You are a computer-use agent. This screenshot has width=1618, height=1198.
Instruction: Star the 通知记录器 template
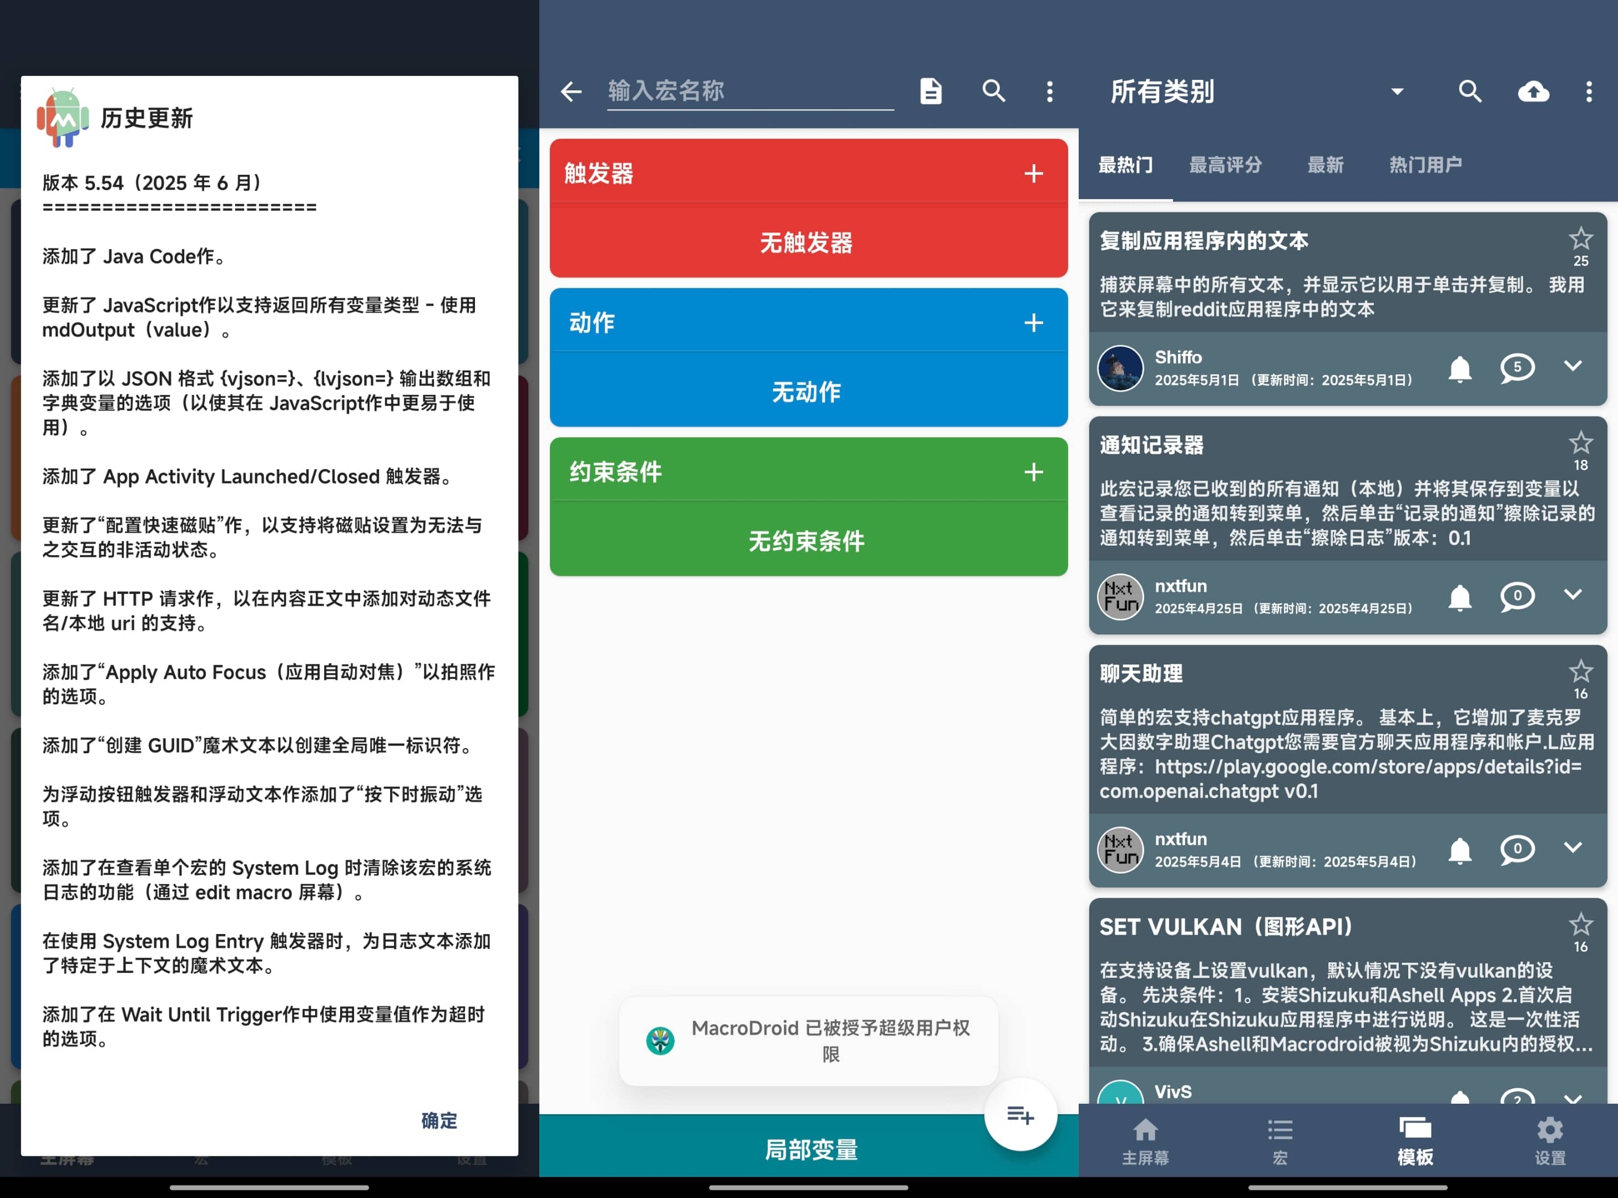[1580, 443]
